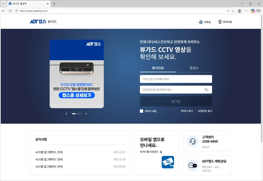Open the 자료실 resources icon
The height and width of the screenshot is (181, 263).
pyautogui.click(x=201, y=22)
